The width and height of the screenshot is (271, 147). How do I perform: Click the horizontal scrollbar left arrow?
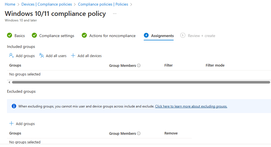[9, 82]
